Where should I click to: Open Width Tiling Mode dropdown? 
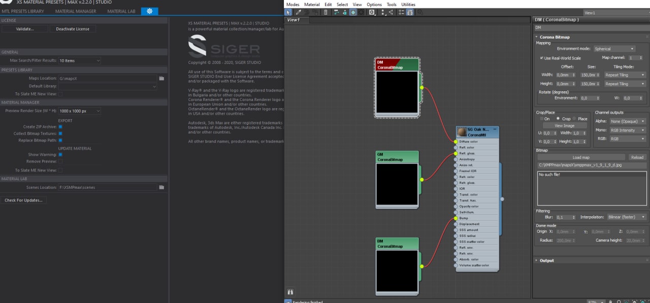pos(625,75)
